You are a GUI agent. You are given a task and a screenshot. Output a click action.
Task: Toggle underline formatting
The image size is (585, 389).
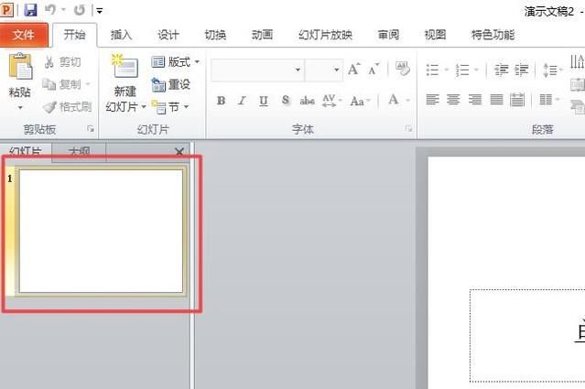coord(264,101)
